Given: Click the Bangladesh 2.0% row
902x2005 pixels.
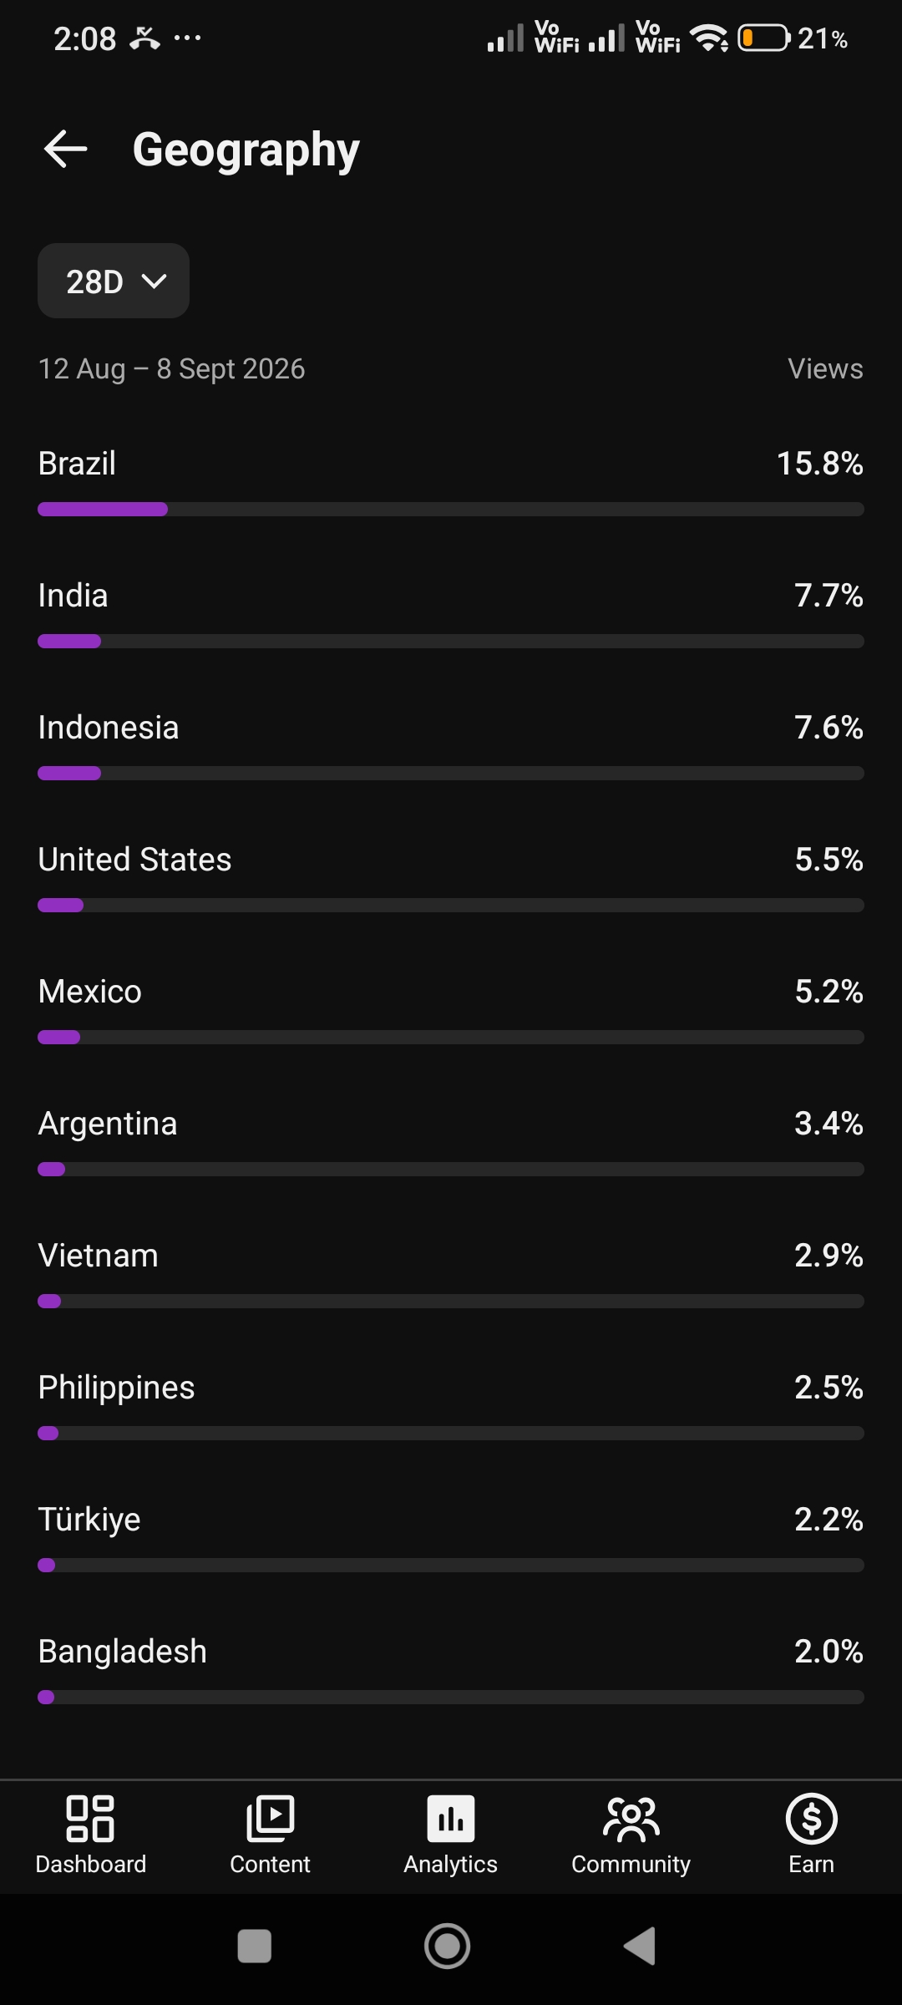Looking at the screenshot, I should click(x=451, y=1669).
